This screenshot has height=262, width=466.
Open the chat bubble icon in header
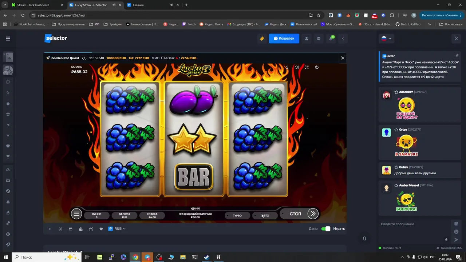coord(319,38)
